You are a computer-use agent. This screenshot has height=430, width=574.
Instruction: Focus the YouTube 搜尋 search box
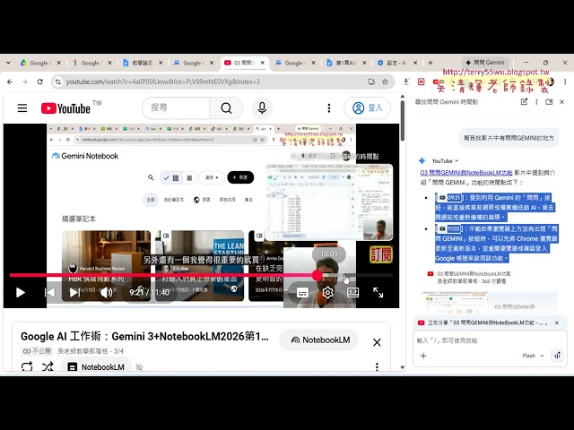pos(176,107)
